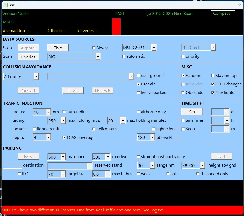This screenshot has width=244, height=216.
Task: Click the Aircraft button
Action: tap(28, 91)
